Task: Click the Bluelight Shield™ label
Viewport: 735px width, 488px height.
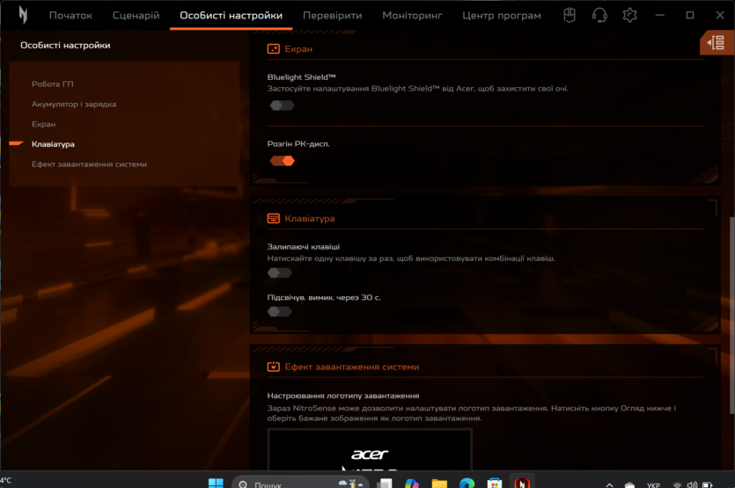Action: point(301,76)
